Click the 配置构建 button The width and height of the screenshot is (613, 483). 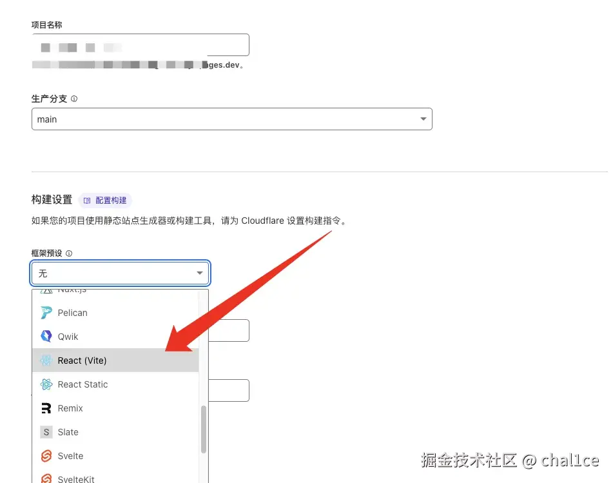pyautogui.click(x=105, y=200)
